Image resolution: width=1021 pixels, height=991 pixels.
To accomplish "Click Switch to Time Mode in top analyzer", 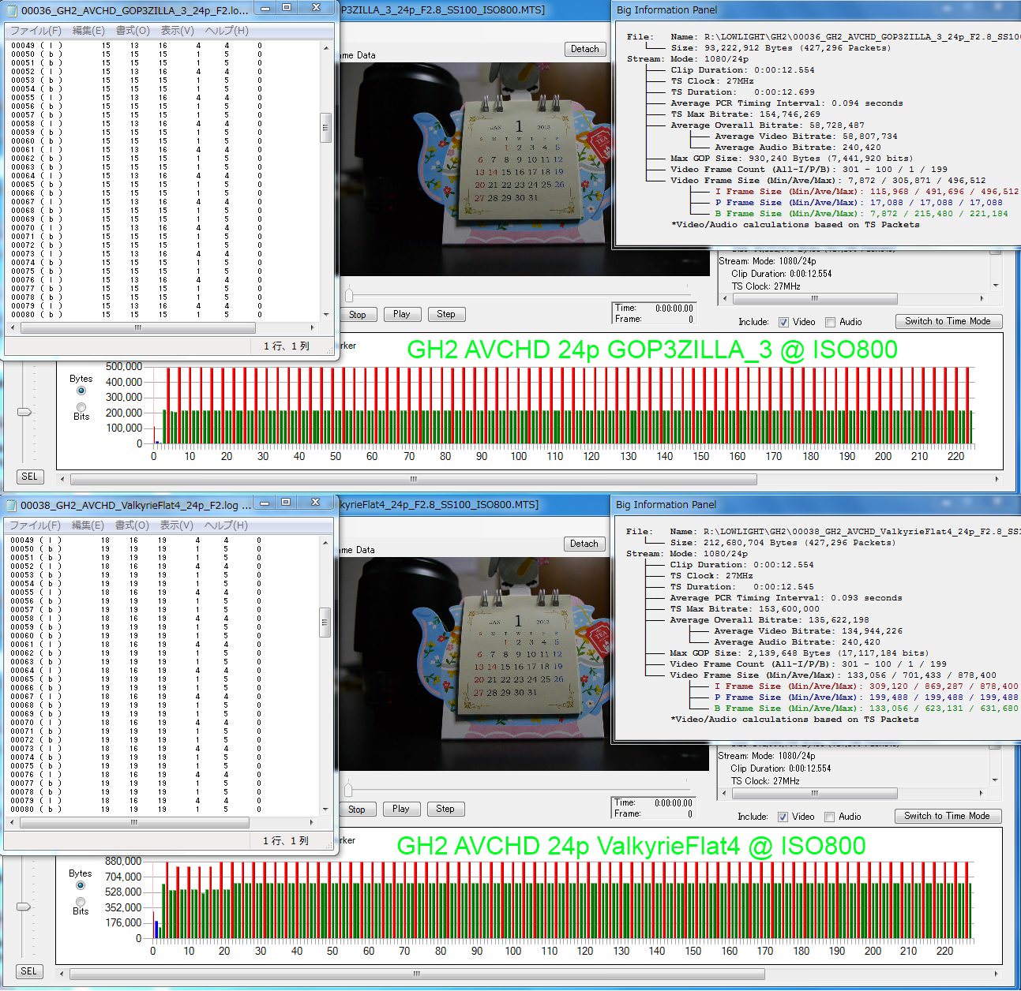I will pos(948,321).
